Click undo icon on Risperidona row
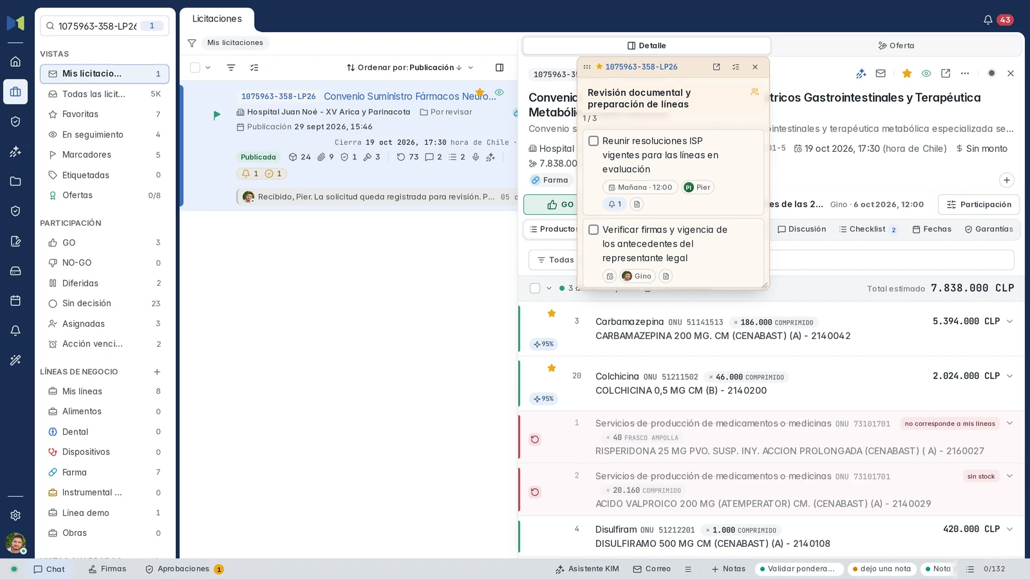The height and width of the screenshot is (579, 1030). click(x=535, y=439)
